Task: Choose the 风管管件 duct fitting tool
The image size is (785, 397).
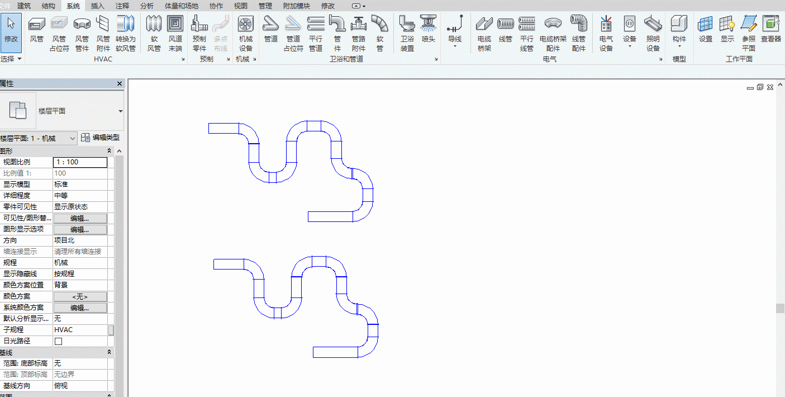Action: coord(82,32)
